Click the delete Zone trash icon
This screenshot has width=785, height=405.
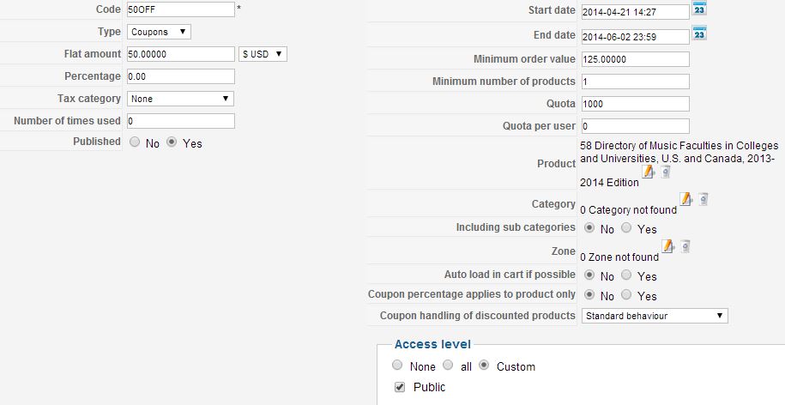pos(685,246)
